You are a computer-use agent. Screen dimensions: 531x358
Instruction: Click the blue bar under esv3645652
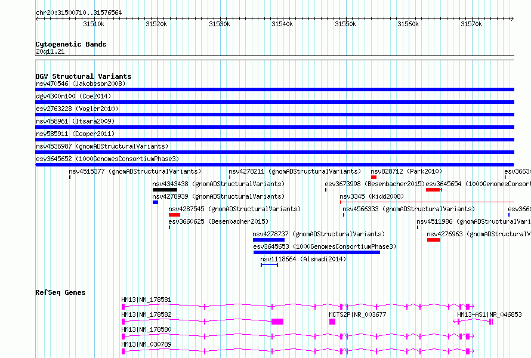pyautogui.click(x=274, y=165)
